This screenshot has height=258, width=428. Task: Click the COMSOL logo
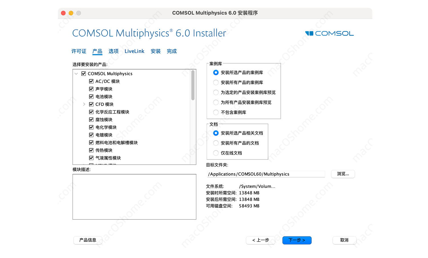(x=329, y=33)
